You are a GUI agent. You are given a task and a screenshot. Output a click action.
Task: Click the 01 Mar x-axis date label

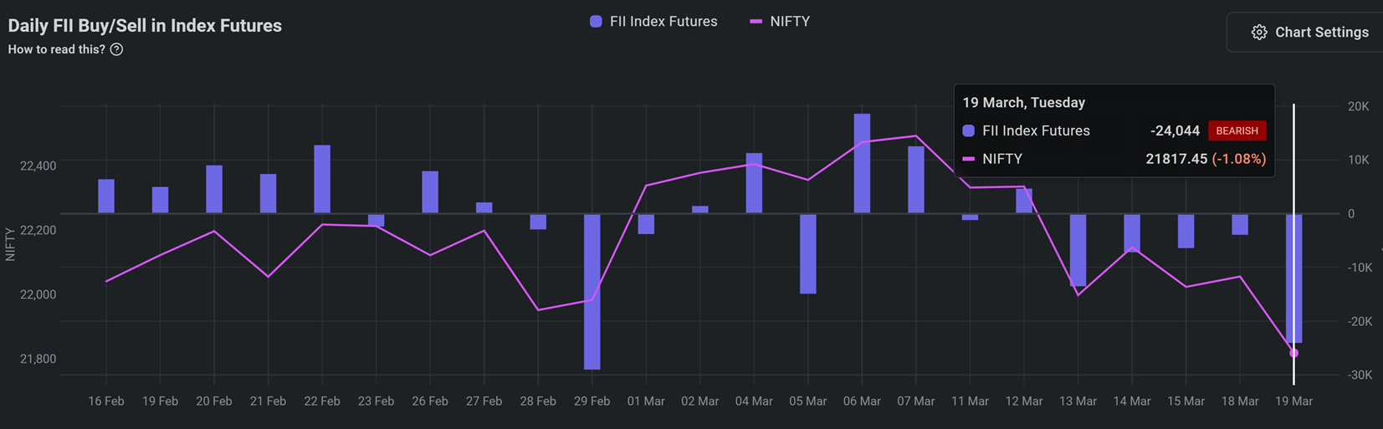[646, 401]
